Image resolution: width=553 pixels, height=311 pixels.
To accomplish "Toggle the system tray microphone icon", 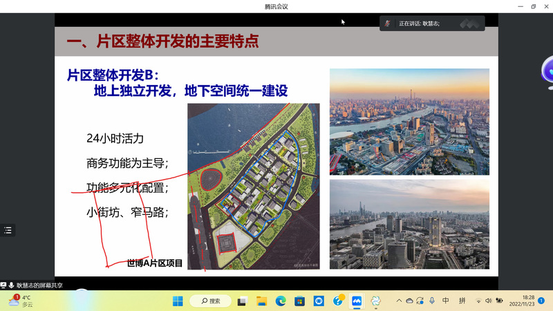I will click(432, 301).
